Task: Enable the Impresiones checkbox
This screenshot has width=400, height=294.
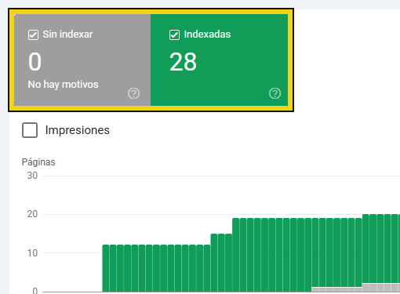Action: pos(30,130)
